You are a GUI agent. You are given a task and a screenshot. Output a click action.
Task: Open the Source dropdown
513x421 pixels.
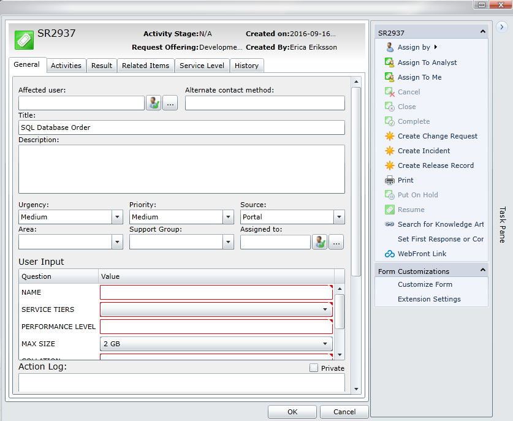pyautogui.click(x=339, y=217)
